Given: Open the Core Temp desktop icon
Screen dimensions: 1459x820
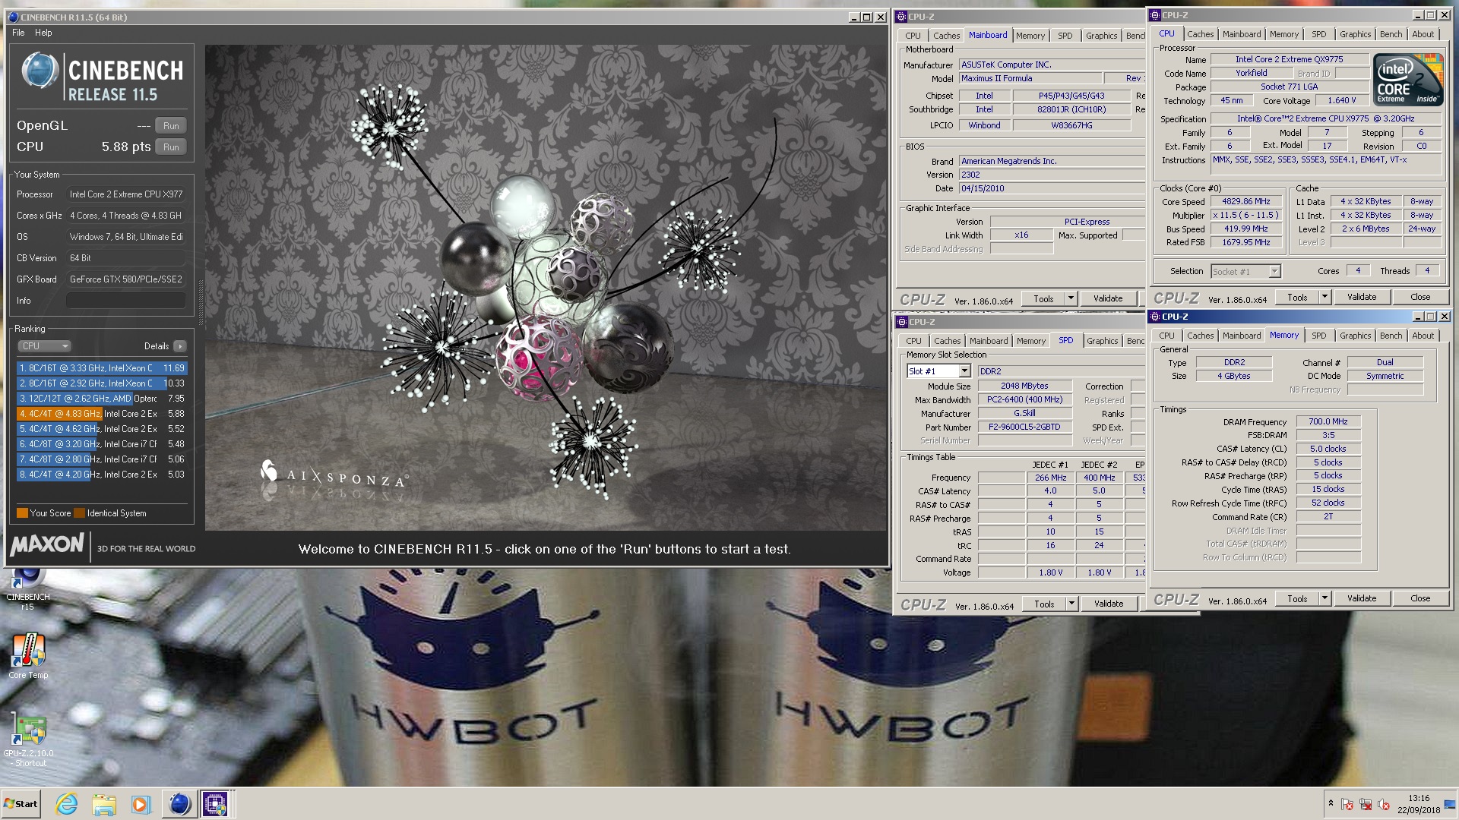Looking at the screenshot, I should (28, 656).
